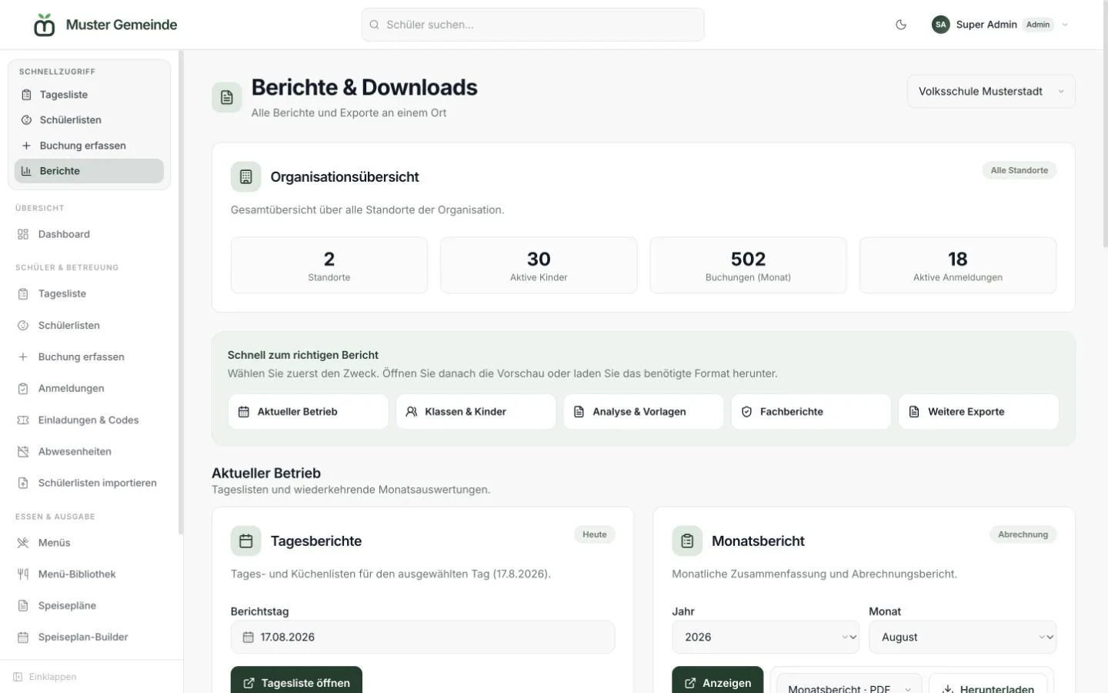Open the Jahr 2026 dropdown
This screenshot has width=1108, height=693.
tap(766, 637)
